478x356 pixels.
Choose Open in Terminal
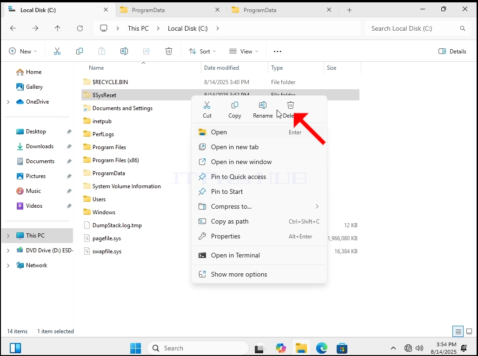[259, 256]
